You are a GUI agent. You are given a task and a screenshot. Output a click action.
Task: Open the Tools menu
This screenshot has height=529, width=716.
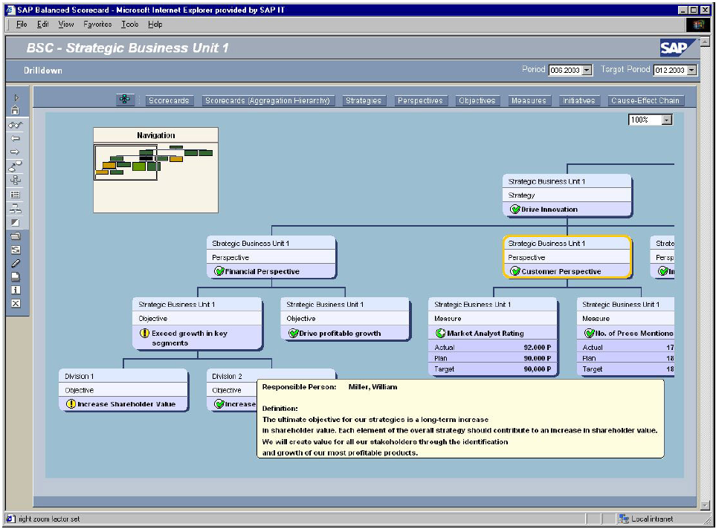129,25
